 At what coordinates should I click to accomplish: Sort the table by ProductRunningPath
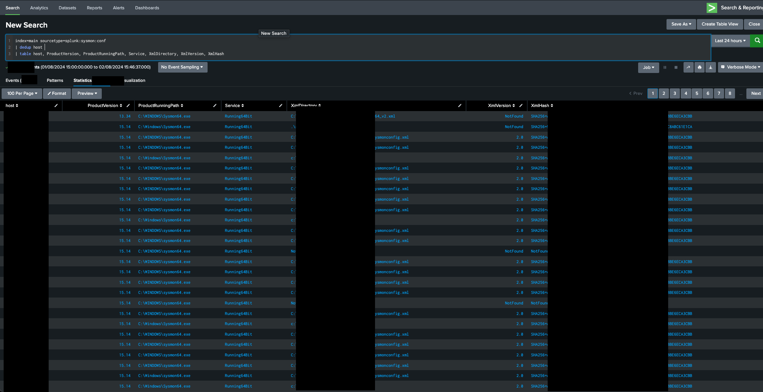click(161, 105)
